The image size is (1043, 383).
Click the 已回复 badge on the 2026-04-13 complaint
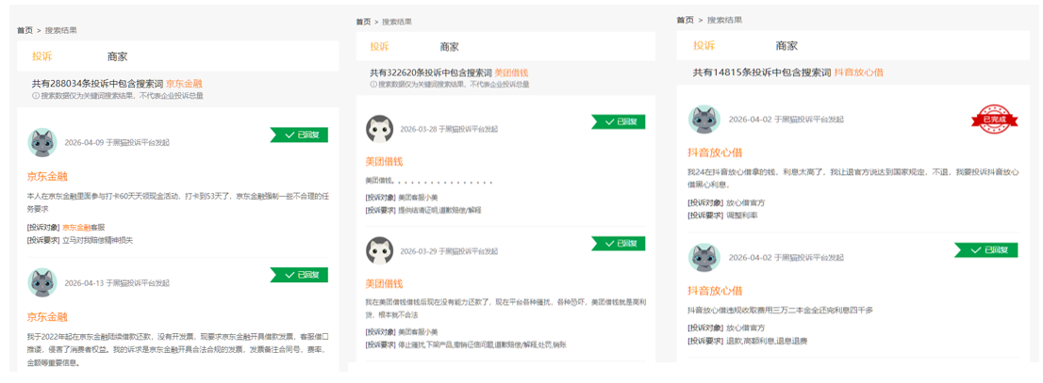(299, 275)
